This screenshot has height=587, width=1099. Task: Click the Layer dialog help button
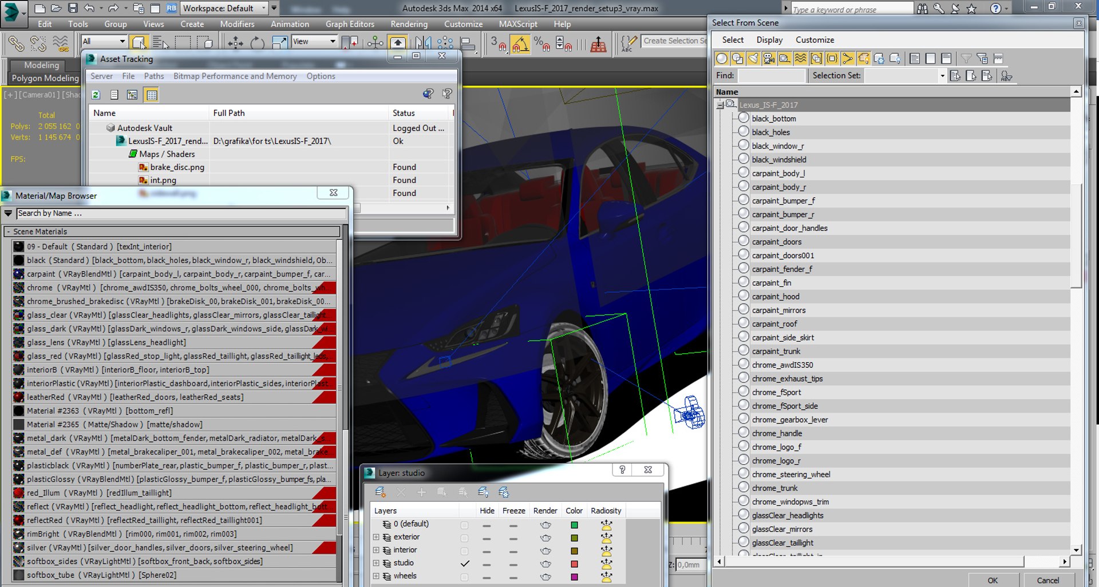click(x=622, y=469)
